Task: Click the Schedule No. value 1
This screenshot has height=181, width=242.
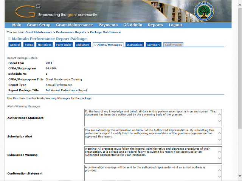Action: tap(47, 74)
